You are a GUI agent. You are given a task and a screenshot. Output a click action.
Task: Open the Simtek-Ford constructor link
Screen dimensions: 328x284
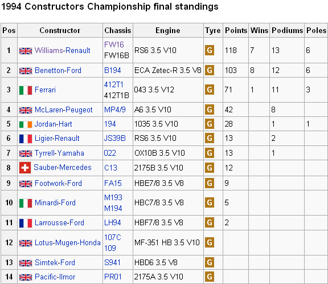55,262
